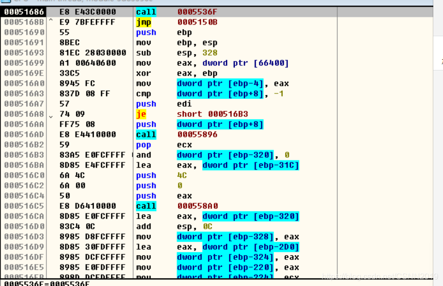This screenshot has width=443, height=286.
Task: Select operand dword ptr [66400]
Action: click(x=245, y=63)
